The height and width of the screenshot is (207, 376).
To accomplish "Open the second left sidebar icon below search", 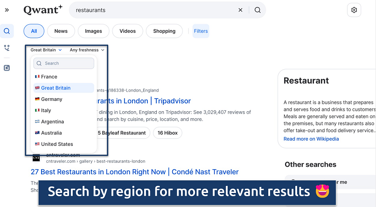I will click(7, 48).
